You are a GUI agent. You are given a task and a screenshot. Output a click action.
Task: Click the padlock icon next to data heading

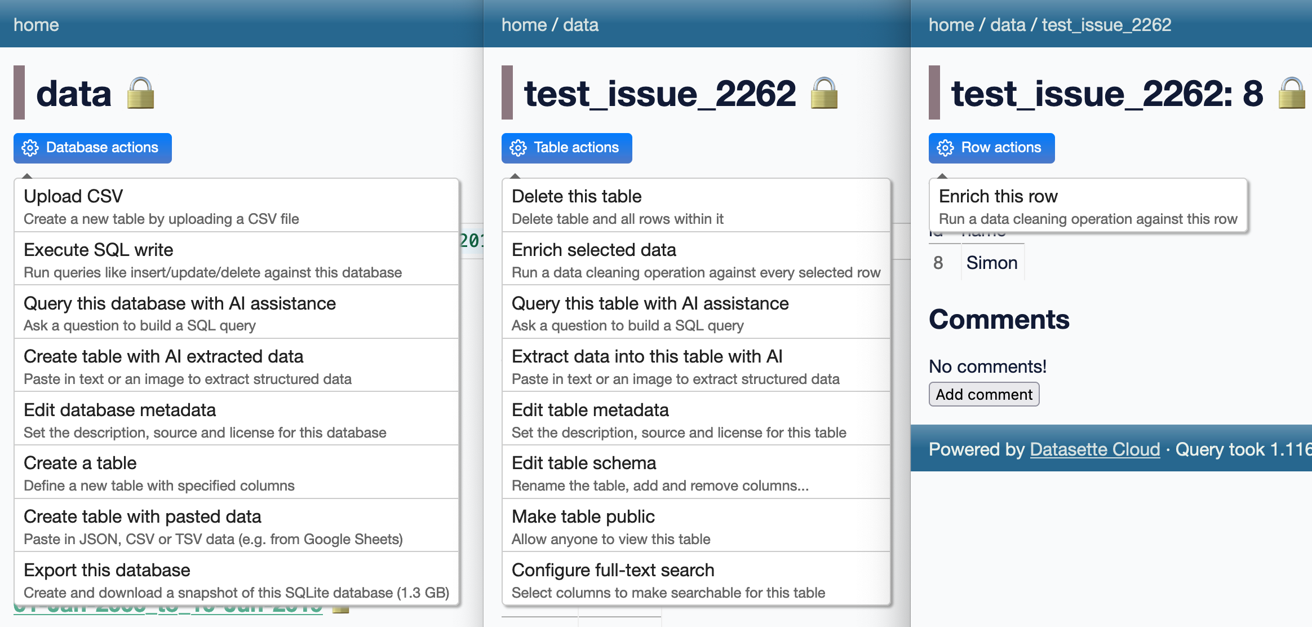tap(140, 94)
